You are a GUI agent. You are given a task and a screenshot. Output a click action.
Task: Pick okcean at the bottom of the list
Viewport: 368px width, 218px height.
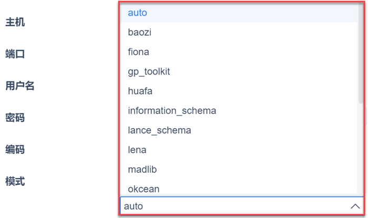(144, 189)
